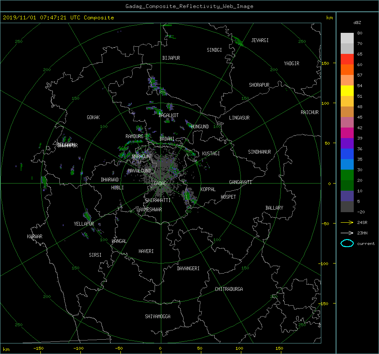Click the YELLAPUR city label
The height and width of the screenshot is (354, 379).
click(84, 224)
